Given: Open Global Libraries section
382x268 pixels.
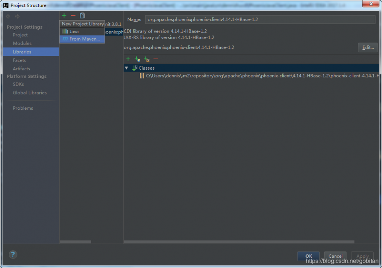Looking at the screenshot, I should coord(30,93).
